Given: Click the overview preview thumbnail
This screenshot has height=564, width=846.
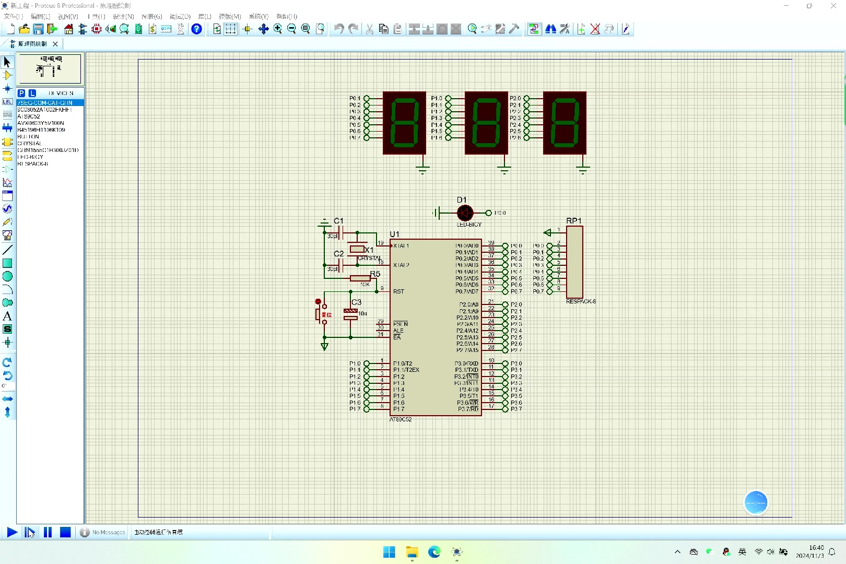Looking at the screenshot, I should click(50, 68).
